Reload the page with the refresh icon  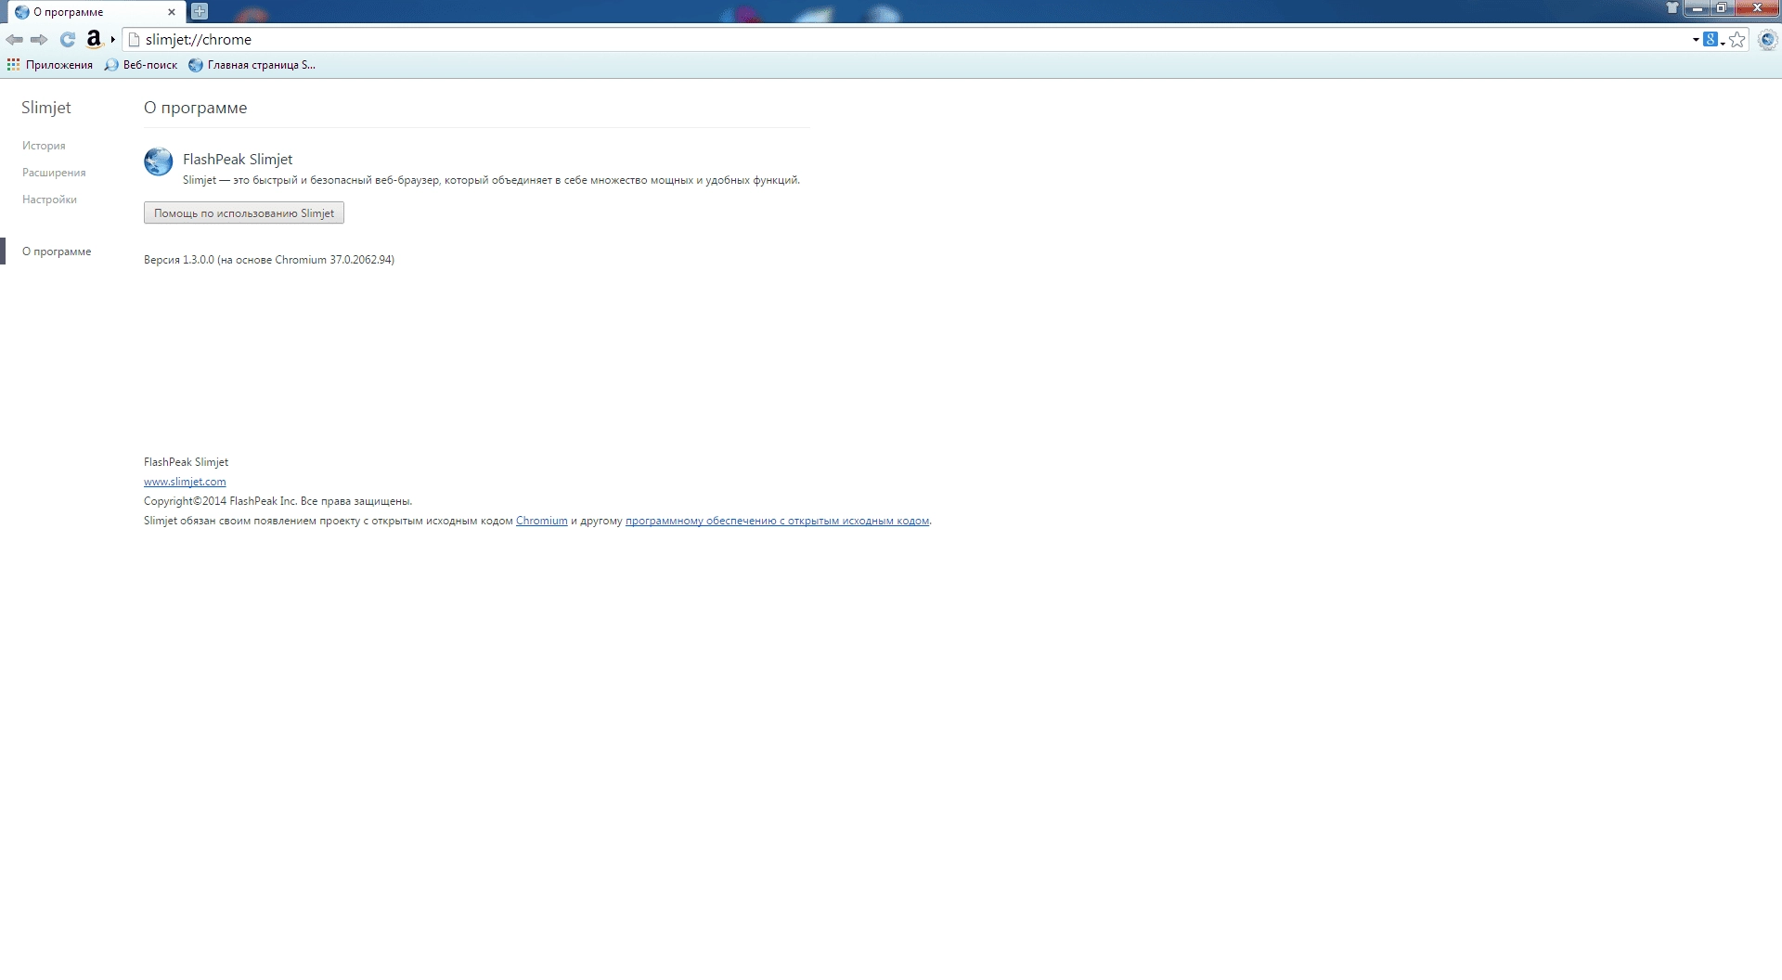[68, 40]
